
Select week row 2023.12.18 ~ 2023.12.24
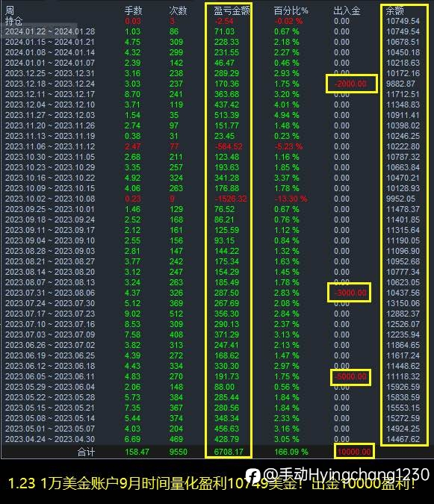(x=50, y=84)
